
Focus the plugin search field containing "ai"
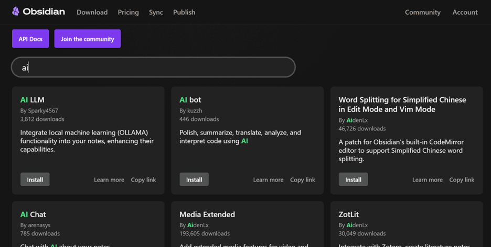click(153, 67)
